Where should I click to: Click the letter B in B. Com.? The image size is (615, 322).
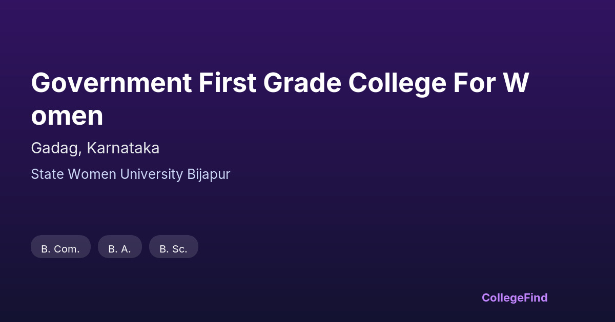click(45, 249)
